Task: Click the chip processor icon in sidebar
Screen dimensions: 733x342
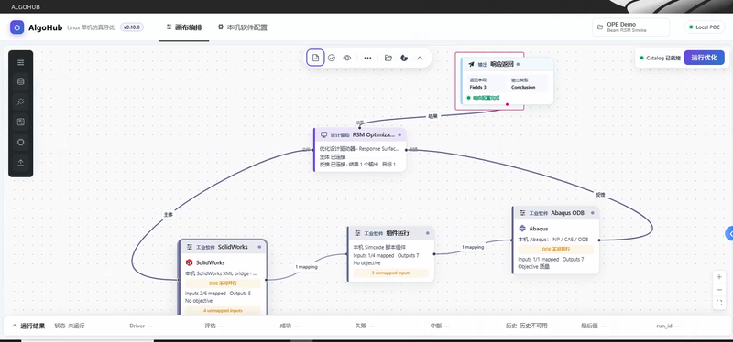Action: pyautogui.click(x=20, y=143)
